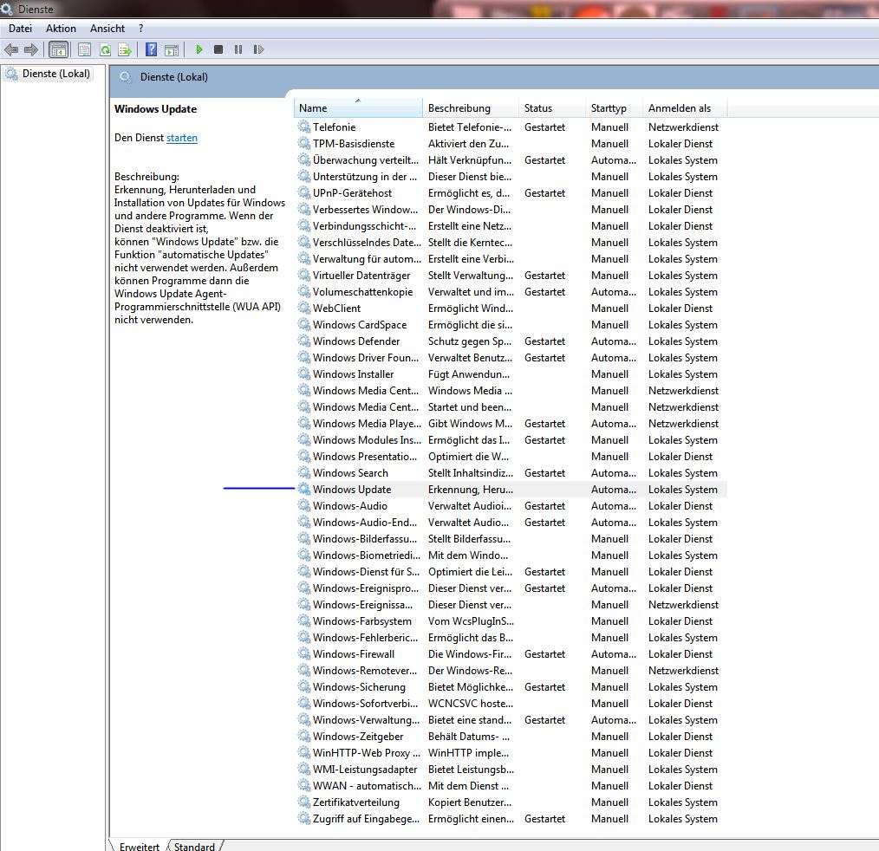Click the gear icon beside Windows Defender
This screenshot has width=879, height=851.
tap(304, 341)
